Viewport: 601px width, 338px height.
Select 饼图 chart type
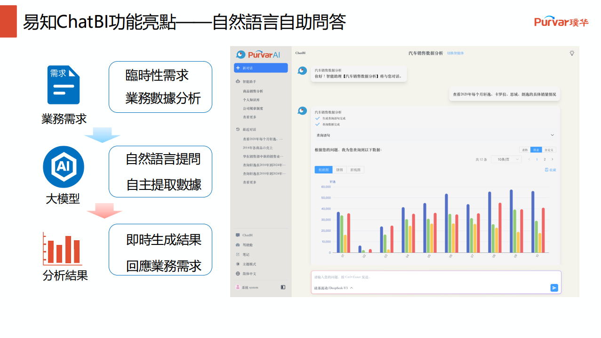click(x=339, y=170)
